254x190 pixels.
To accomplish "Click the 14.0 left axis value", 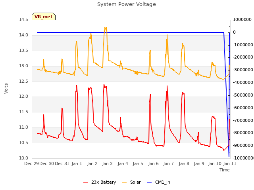I will tap(24, 35).
